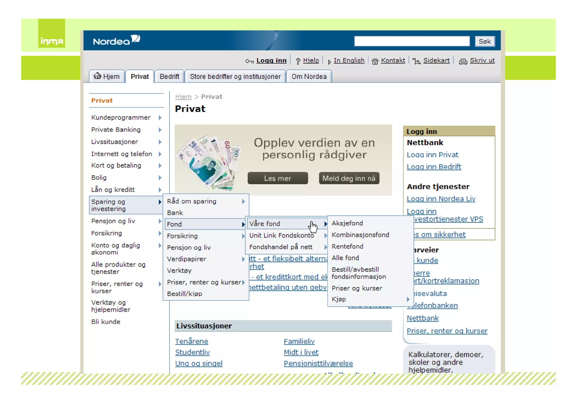Click the key icon beside Logg inn
The width and height of the screenshot is (577, 408).
pos(249,61)
